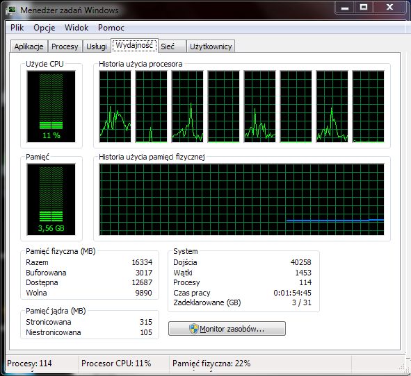The height and width of the screenshot is (376, 411).
Task: Click the CPU usage gauge showing 11 %
Action: 51,106
